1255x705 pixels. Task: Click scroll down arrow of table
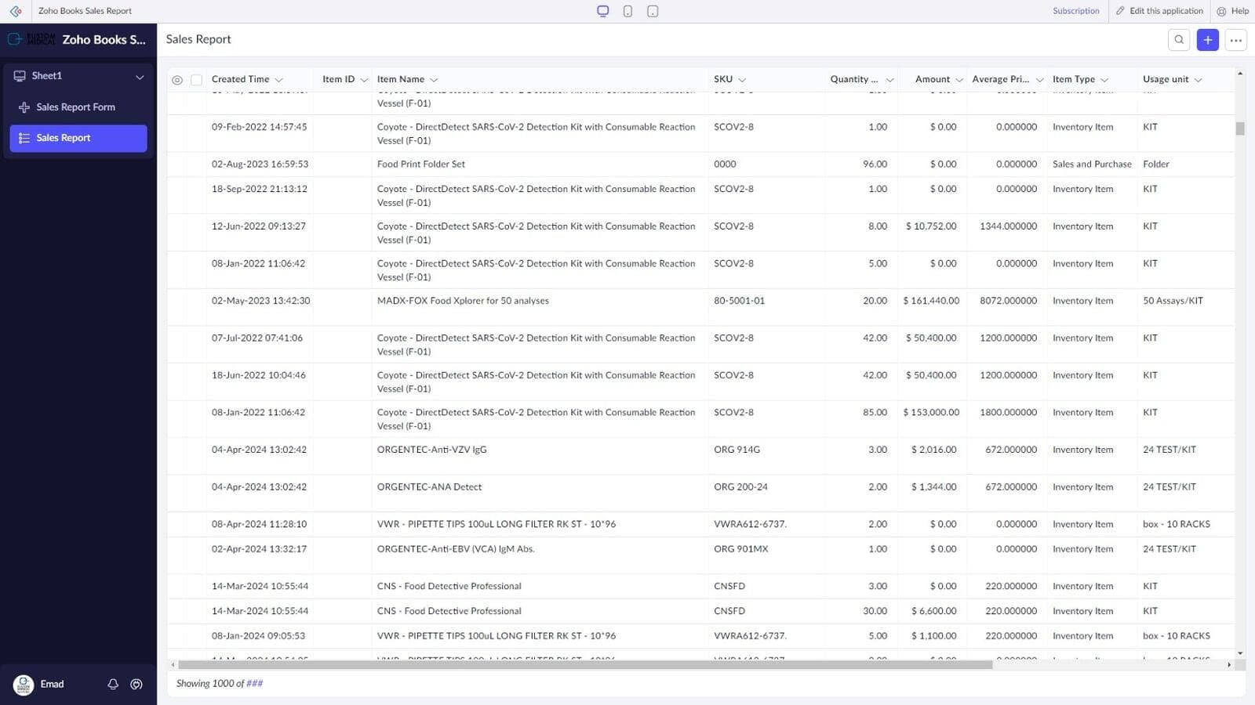(1240, 653)
